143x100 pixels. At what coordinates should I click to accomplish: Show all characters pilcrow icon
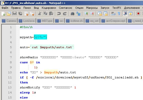[119, 14]
